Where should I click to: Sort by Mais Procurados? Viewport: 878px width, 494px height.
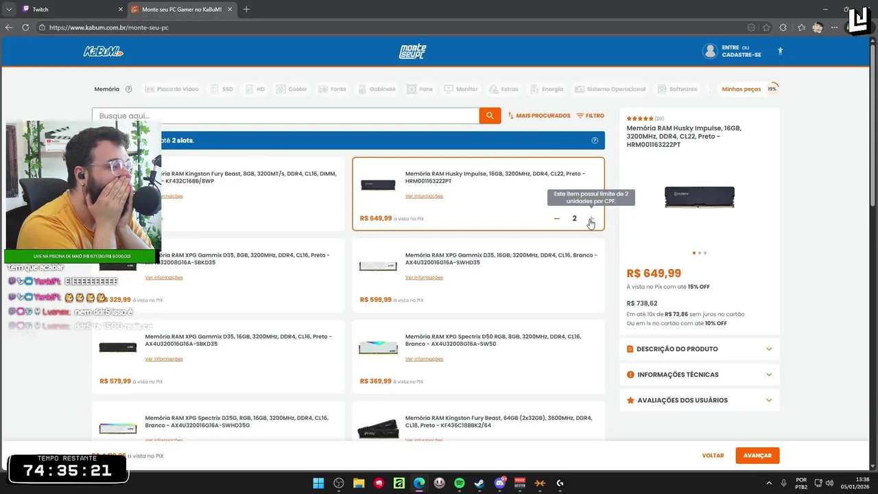pos(539,116)
